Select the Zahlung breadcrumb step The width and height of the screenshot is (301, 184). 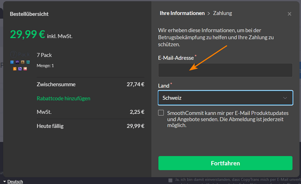(x=222, y=13)
